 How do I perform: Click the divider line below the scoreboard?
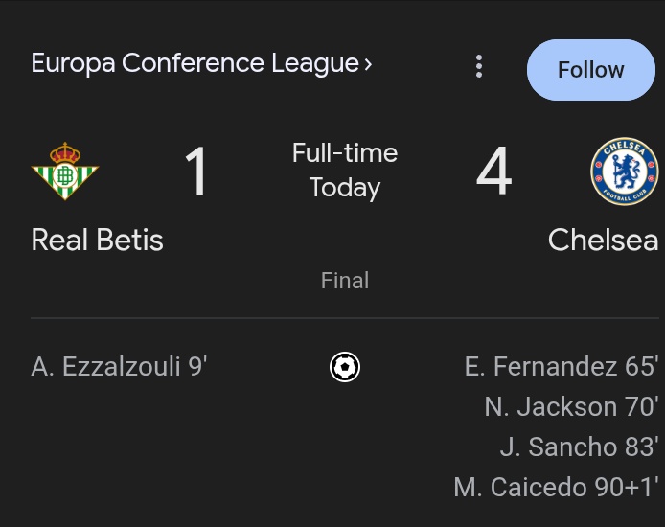point(345,317)
